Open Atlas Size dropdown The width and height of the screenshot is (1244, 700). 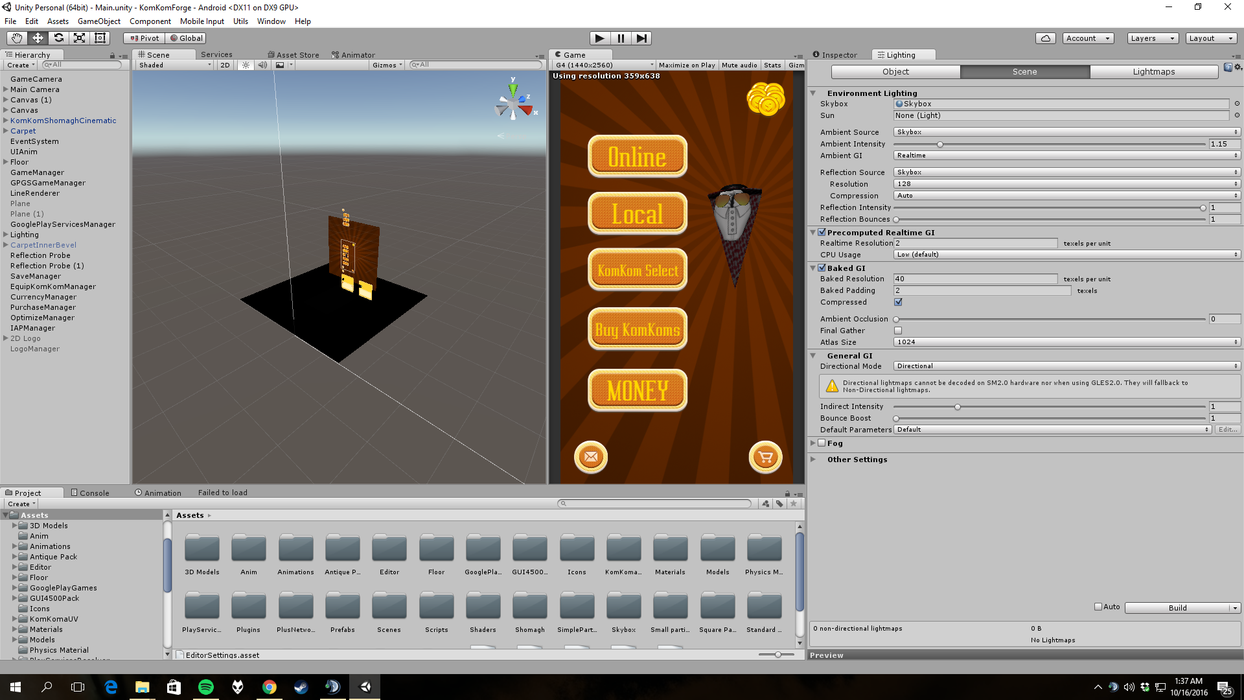(x=1067, y=342)
